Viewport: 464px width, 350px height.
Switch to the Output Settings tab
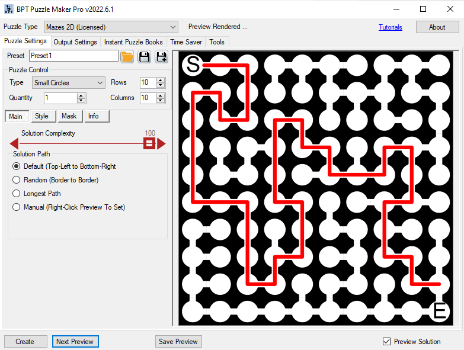click(75, 42)
